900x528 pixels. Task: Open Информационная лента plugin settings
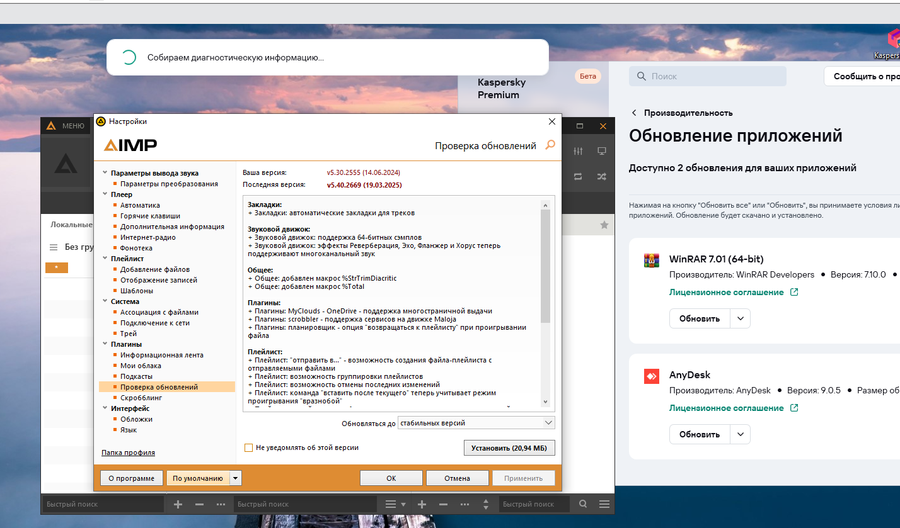pos(162,355)
